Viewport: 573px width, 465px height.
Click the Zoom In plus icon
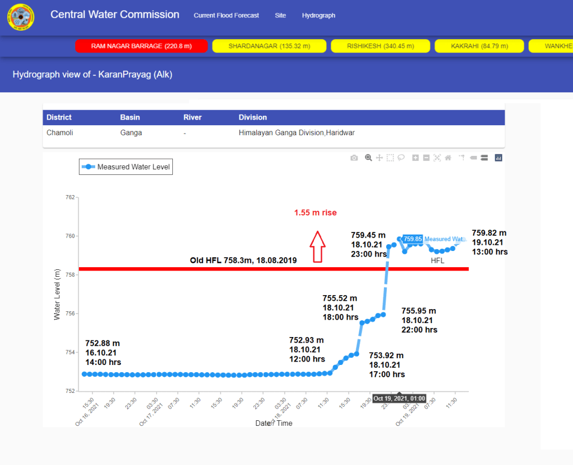point(415,158)
